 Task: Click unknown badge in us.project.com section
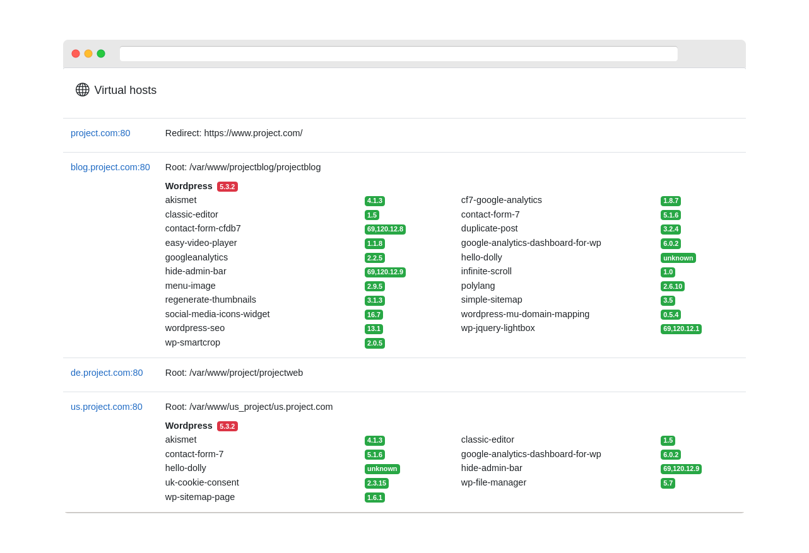[382, 469]
